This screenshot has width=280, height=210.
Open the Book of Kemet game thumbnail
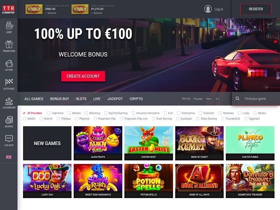[199, 143]
